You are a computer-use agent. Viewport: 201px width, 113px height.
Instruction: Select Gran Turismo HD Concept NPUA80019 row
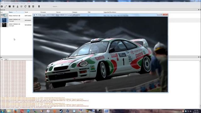click(x=16, y=25)
